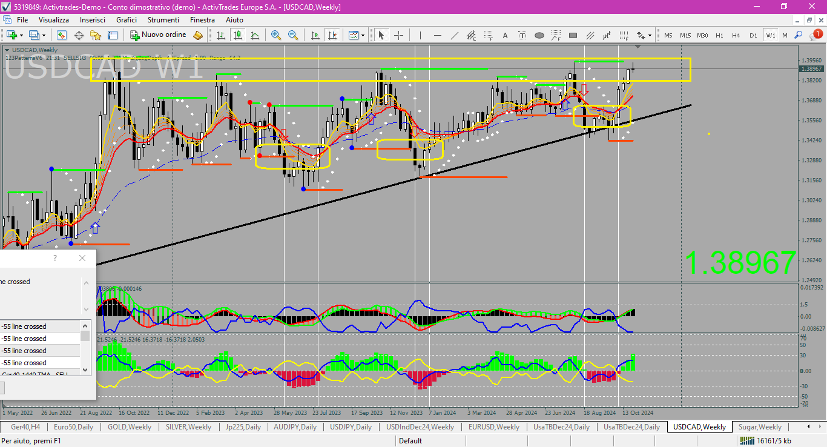The height and width of the screenshot is (447, 827).
Task: Switch to candlestick chart type
Action: coord(238,35)
